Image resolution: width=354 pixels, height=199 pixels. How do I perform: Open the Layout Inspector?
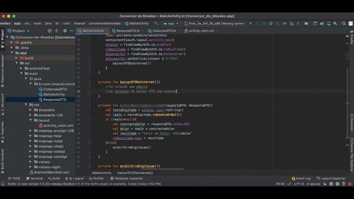331,179
